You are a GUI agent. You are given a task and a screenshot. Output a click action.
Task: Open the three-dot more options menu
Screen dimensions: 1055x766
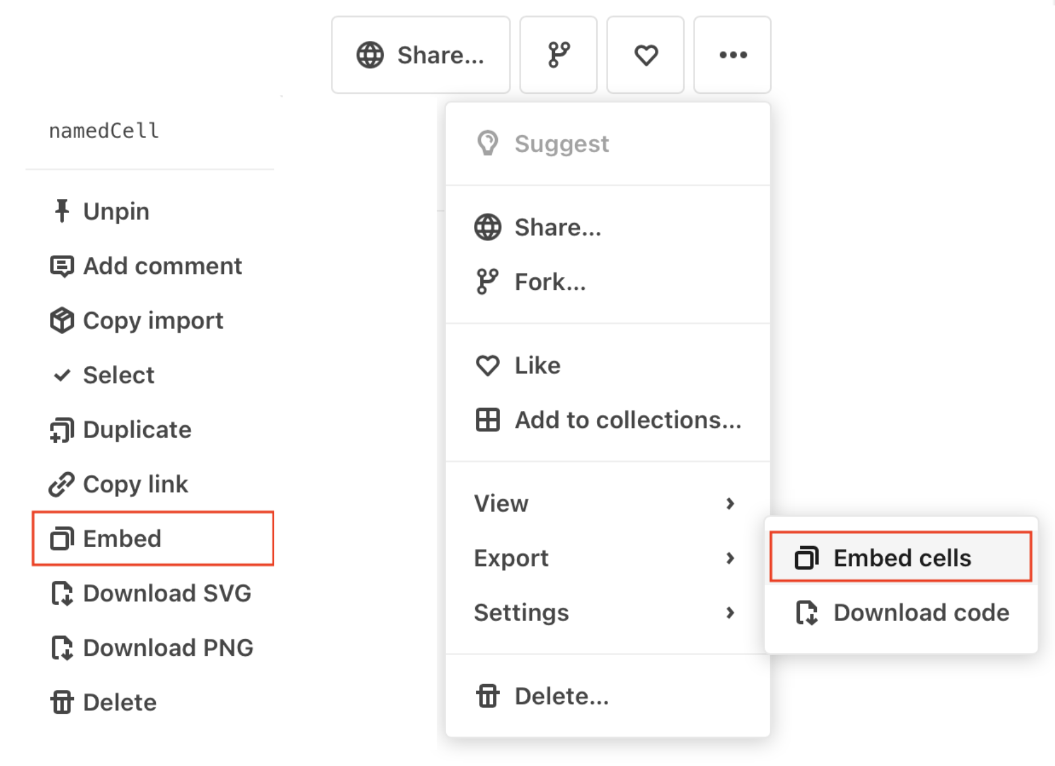[732, 55]
